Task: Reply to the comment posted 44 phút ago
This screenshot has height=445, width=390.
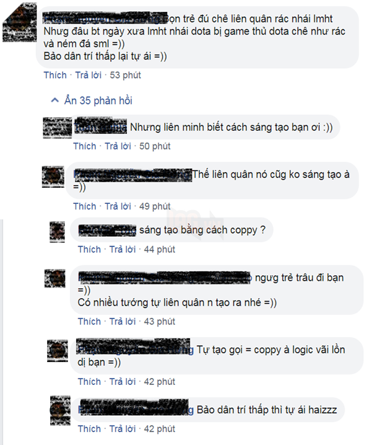Action: coord(123,250)
